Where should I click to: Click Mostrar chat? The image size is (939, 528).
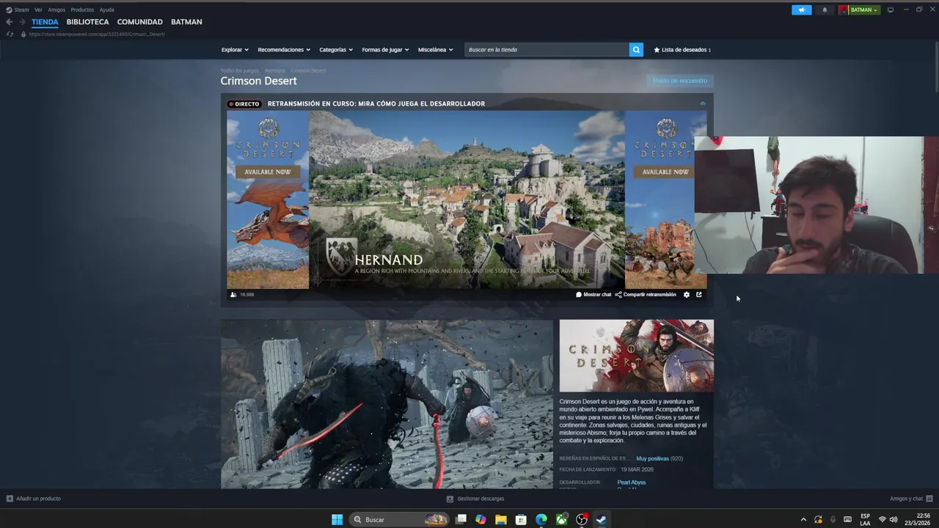pos(593,295)
